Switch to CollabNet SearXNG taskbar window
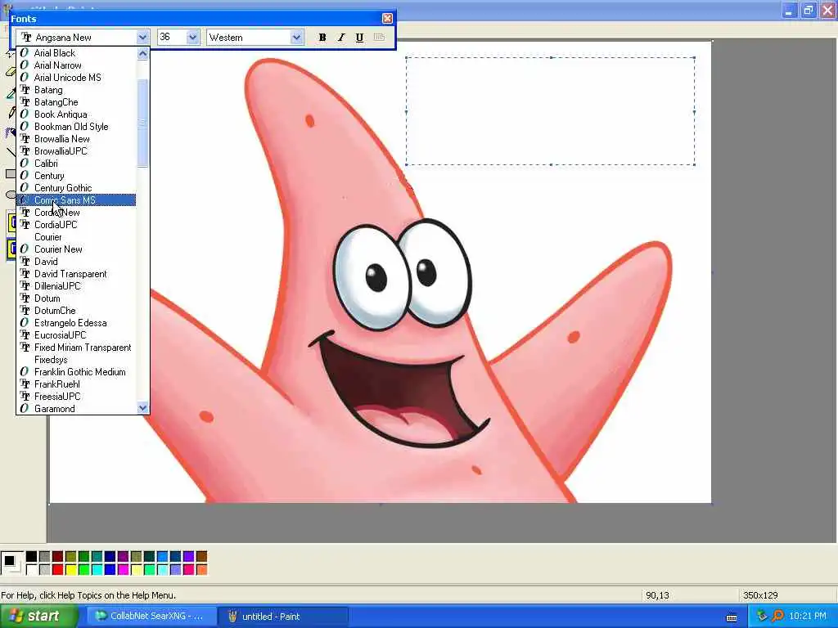Screen dimensions: 838x628 click(x=151, y=617)
